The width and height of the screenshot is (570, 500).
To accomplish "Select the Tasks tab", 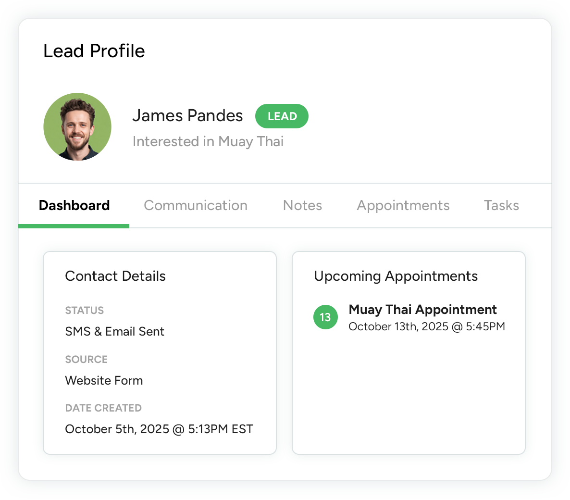I will click(x=501, y=205).
